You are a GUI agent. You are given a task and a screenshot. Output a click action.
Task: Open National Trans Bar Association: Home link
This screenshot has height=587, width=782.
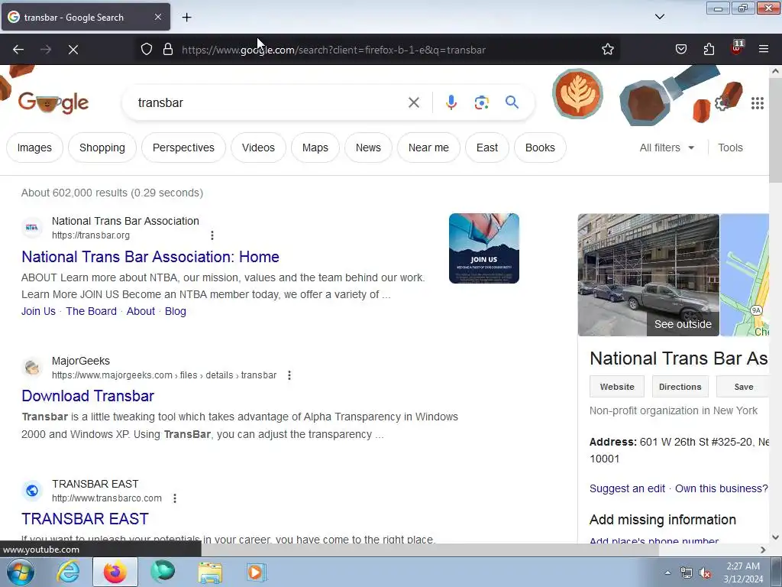(x=150, y=257)
